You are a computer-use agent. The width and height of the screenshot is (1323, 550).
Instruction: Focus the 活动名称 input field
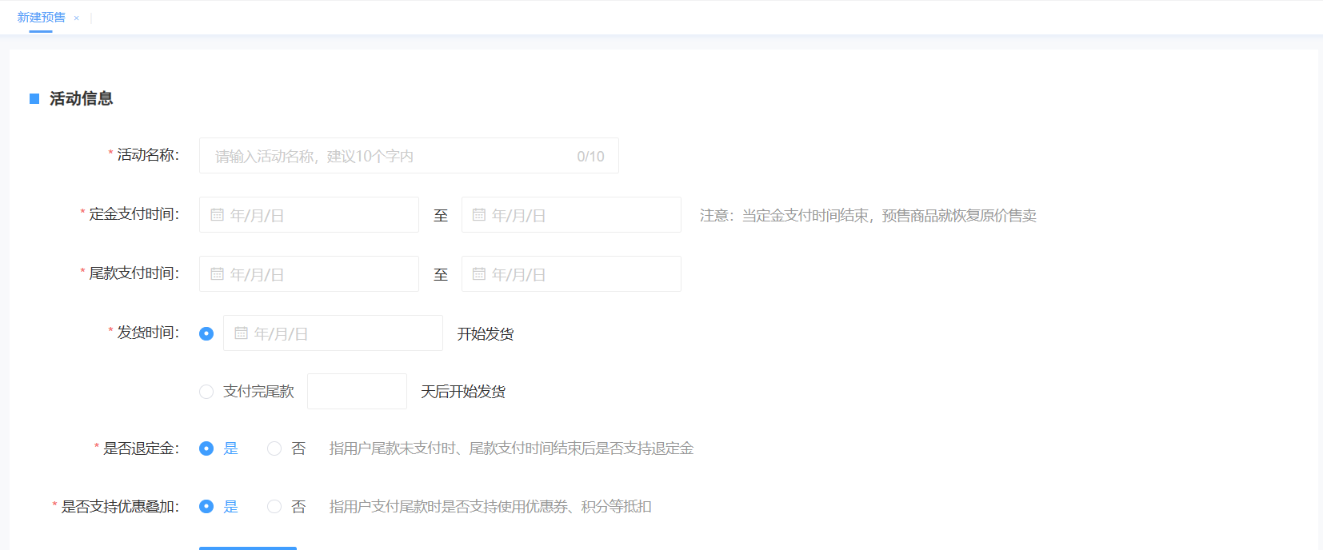coord(392,156)
